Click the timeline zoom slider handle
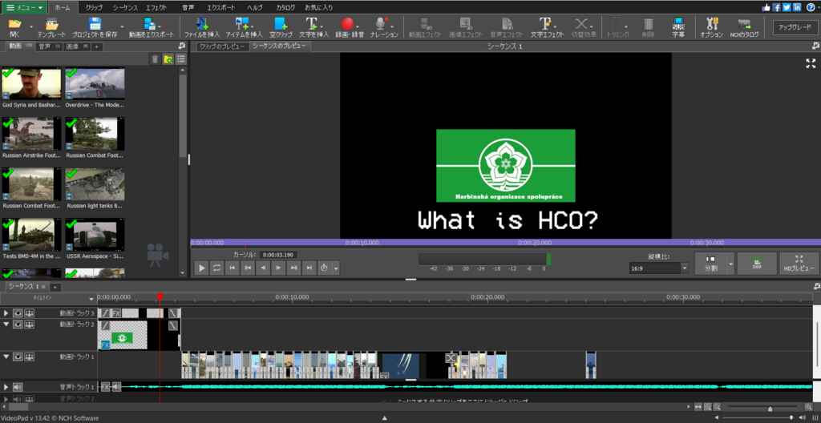Viewport: 821px width, 423px height. point(770,409)
